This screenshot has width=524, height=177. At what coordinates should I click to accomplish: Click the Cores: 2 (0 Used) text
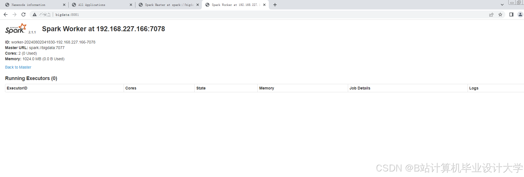(21, 53)
